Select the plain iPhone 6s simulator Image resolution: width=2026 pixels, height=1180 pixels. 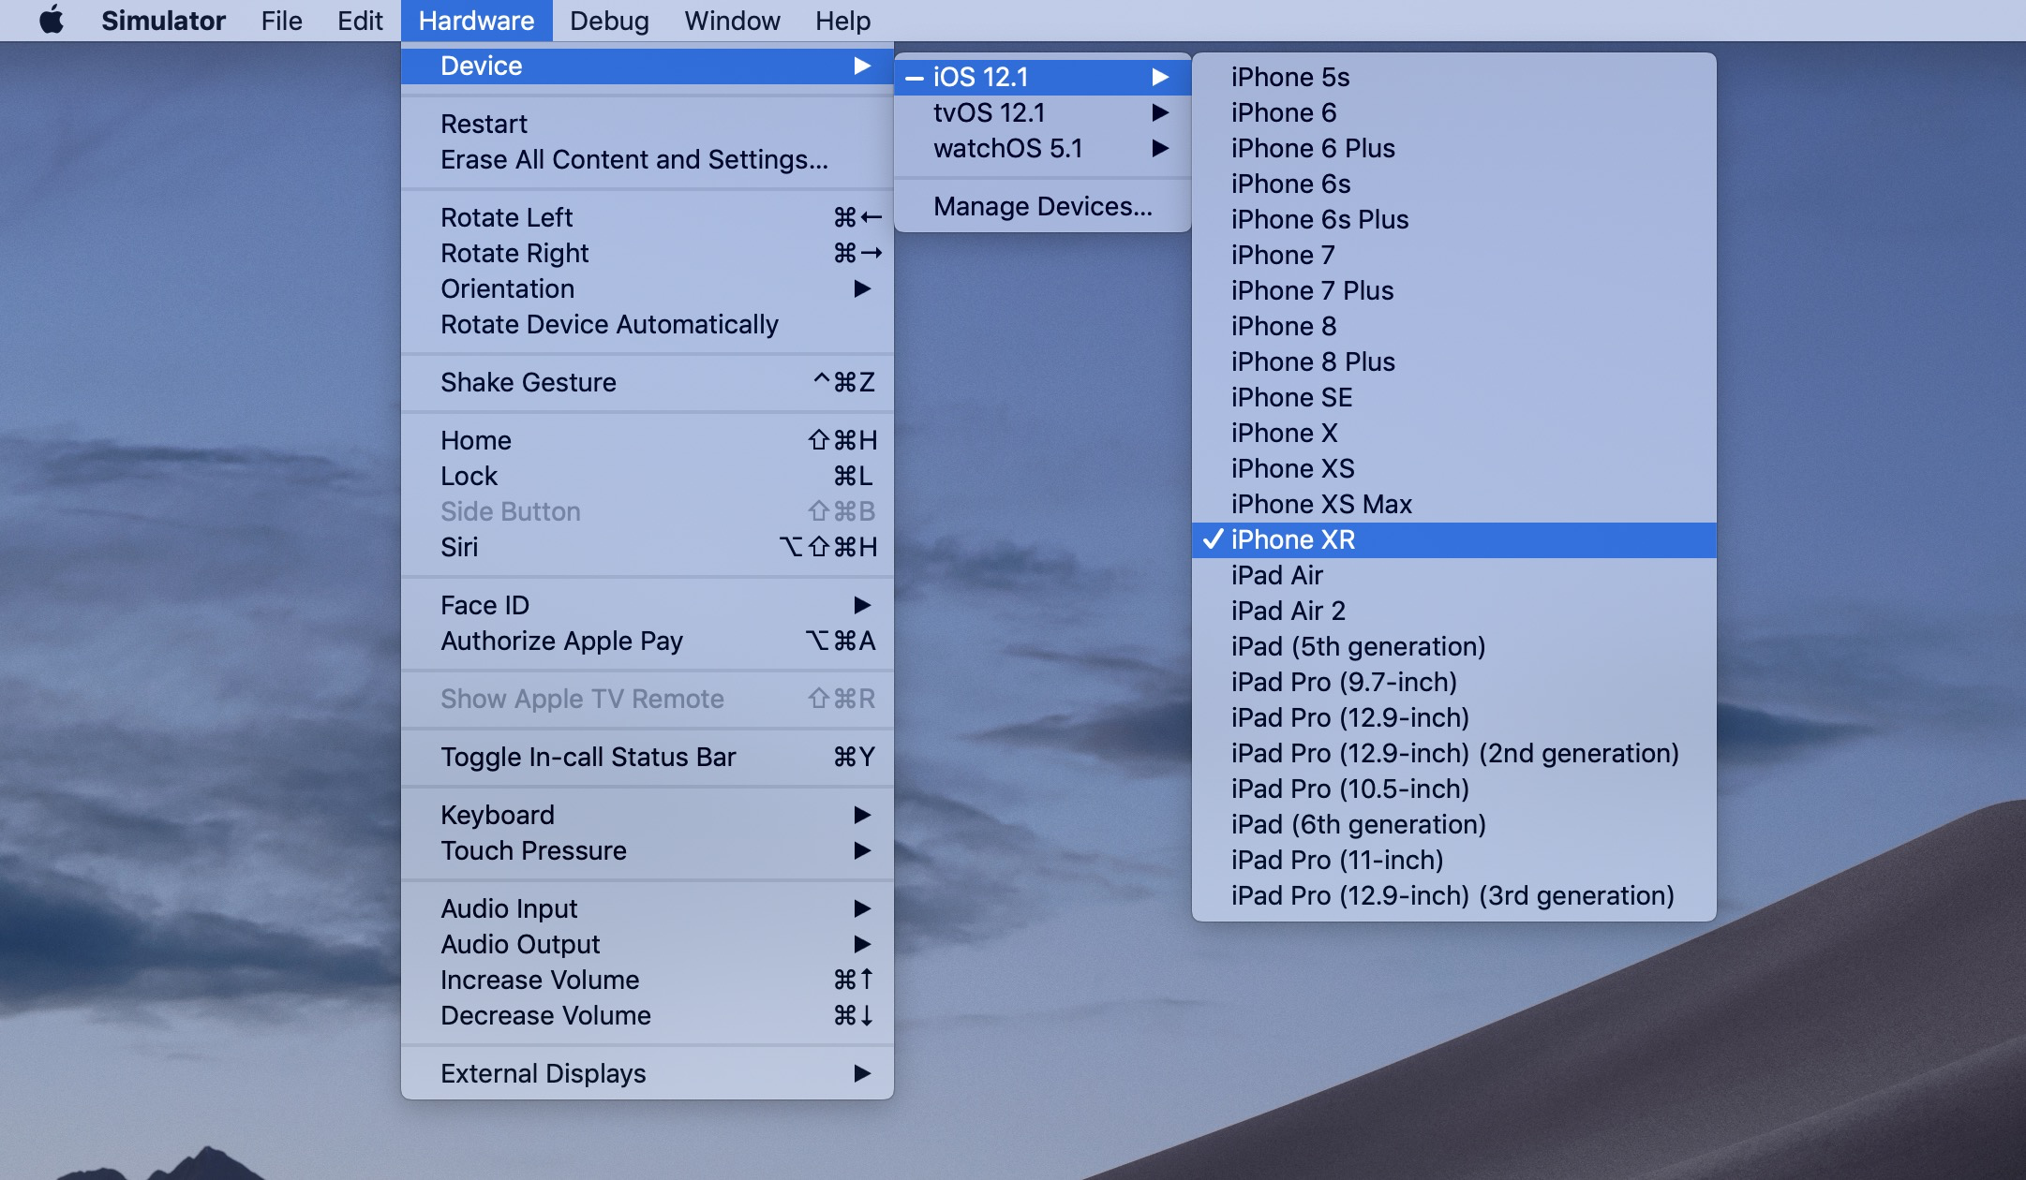pos(1453,184)
